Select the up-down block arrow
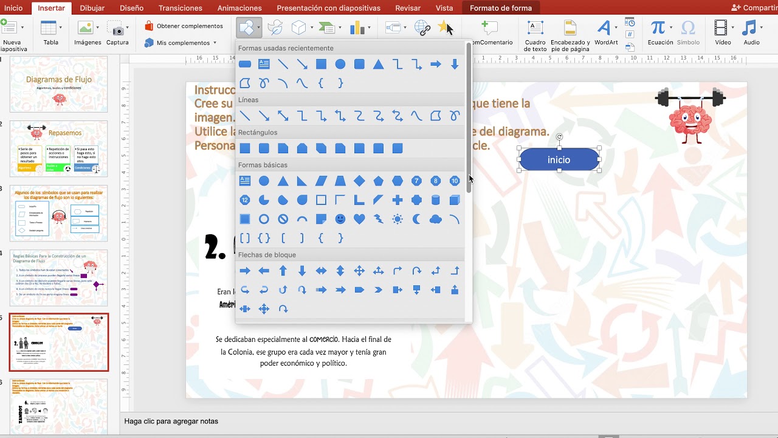This screenshot has width=778, height=438. click(340, 271)
